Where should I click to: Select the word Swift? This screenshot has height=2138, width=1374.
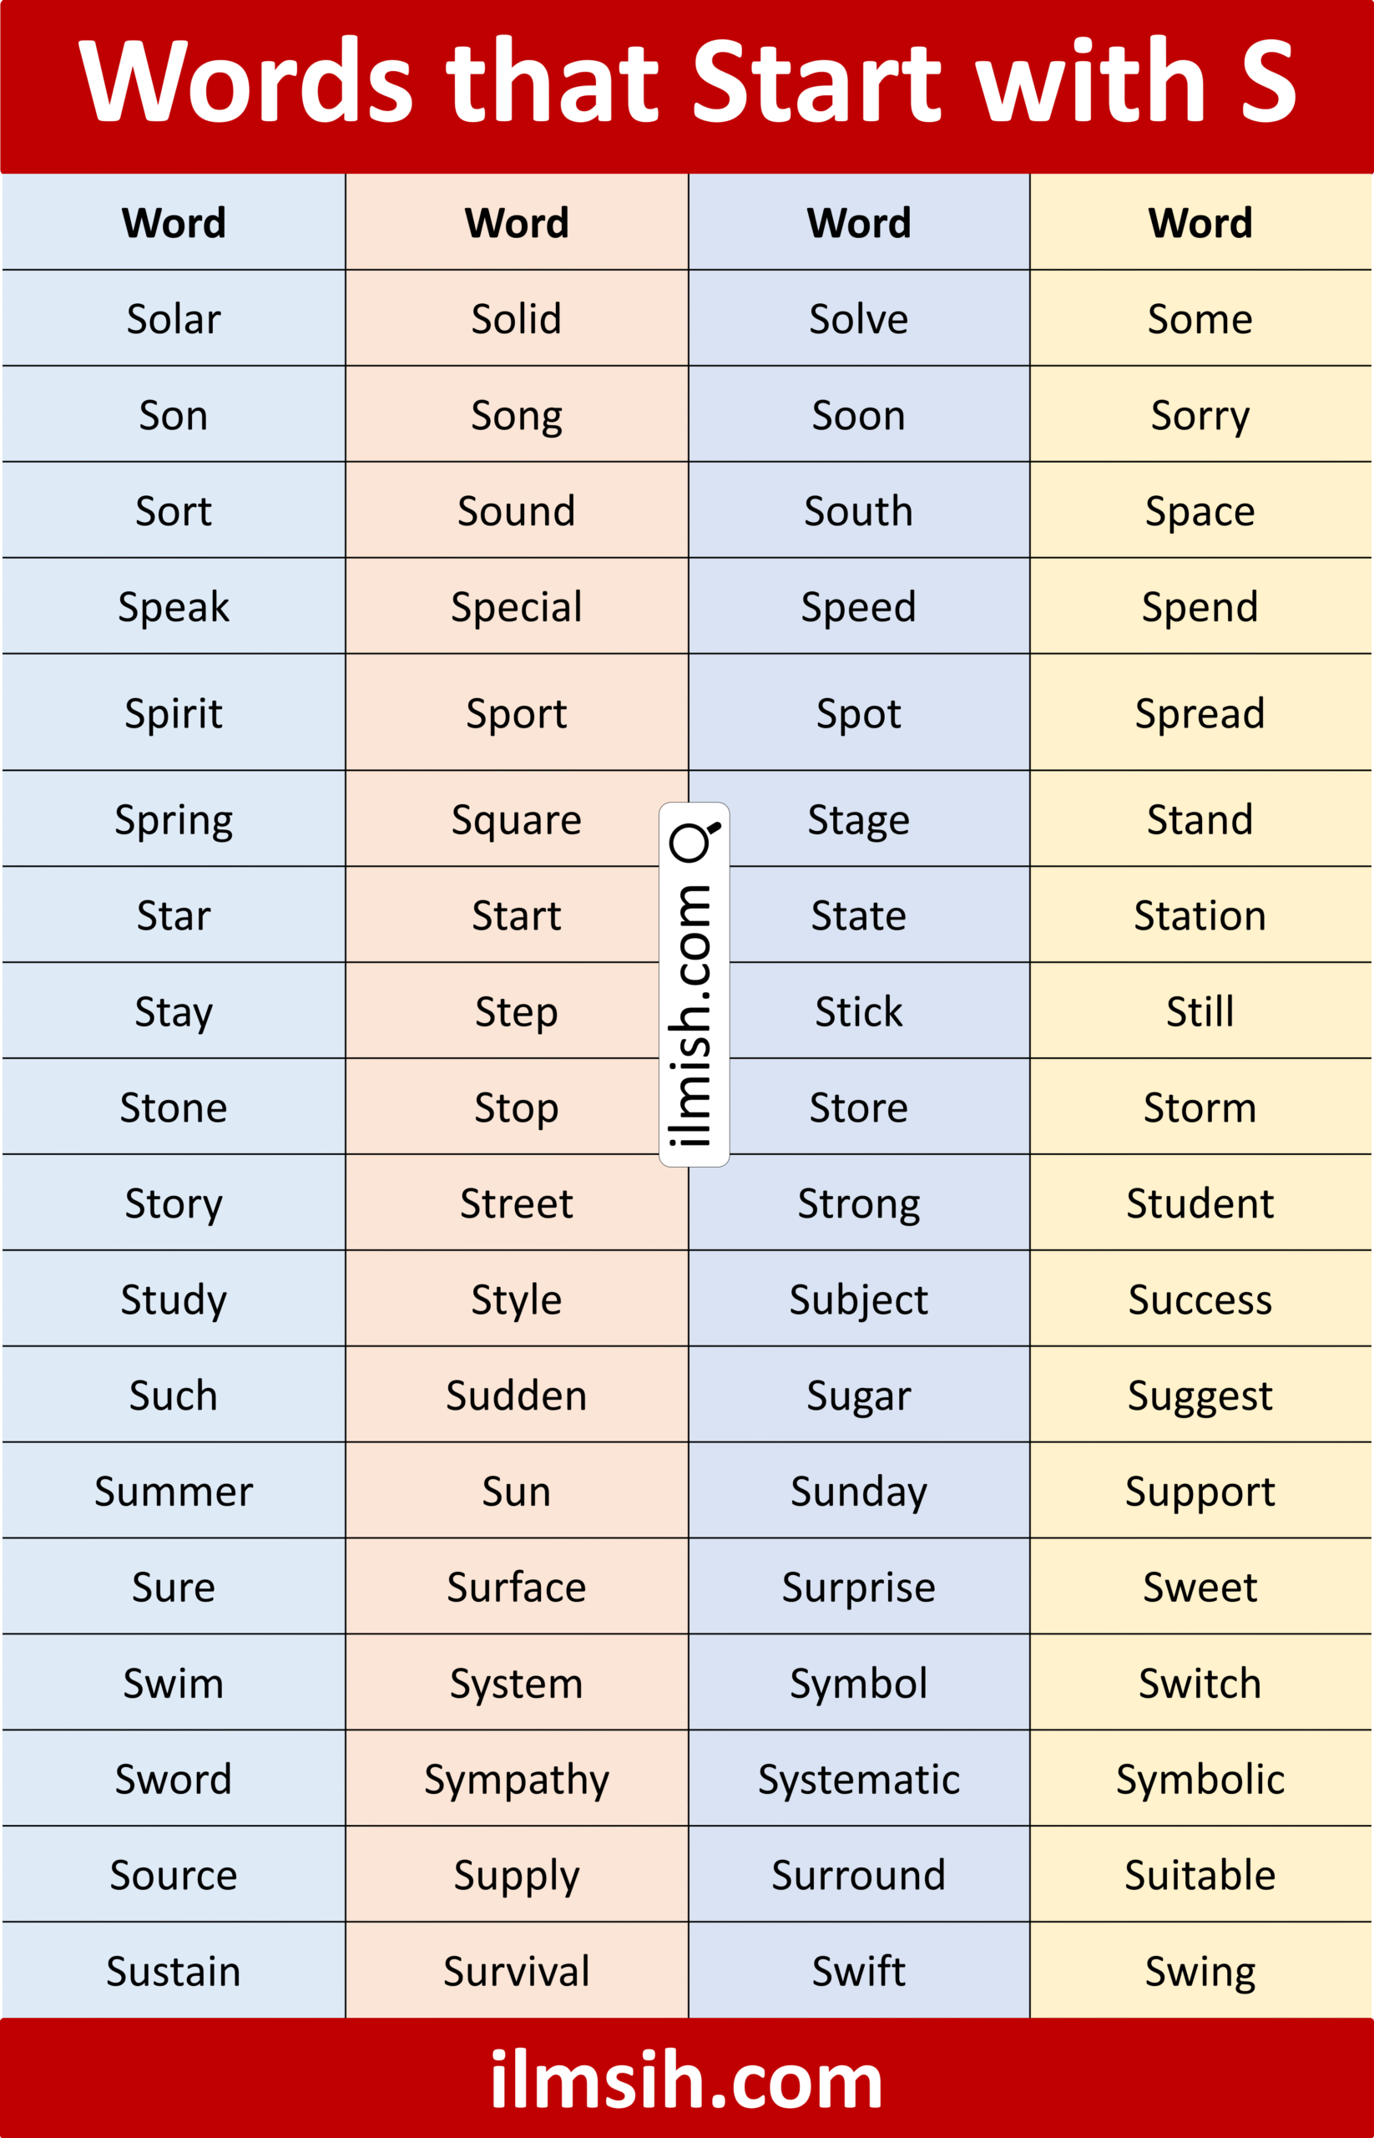click(x=858, y=1972)
